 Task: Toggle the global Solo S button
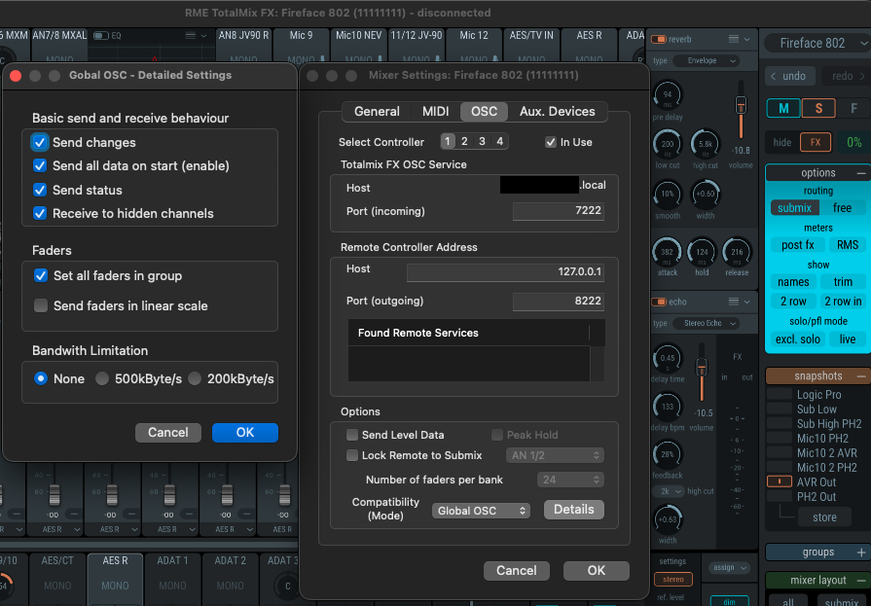coord(818,108)
